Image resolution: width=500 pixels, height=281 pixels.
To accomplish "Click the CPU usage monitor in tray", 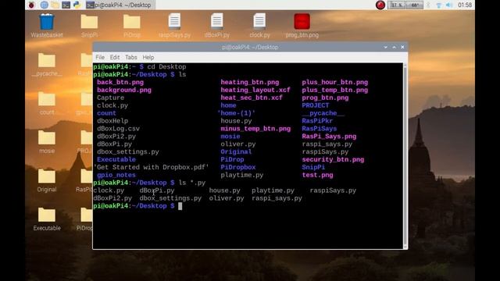I will [x=398, y=5].
